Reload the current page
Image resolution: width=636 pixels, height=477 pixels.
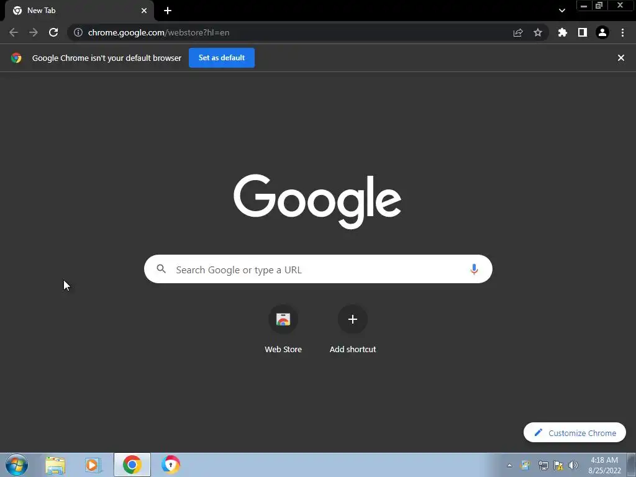(53, 32)
